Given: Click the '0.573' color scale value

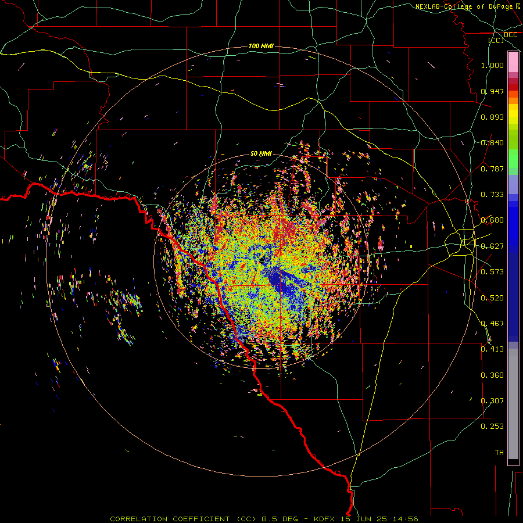Looking at the screenshot, I should pos(492,272).
